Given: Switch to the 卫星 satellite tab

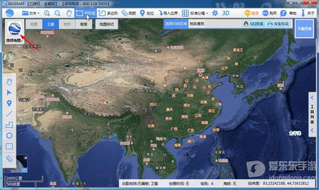Looking at the screenshot, I should [51, 24].
